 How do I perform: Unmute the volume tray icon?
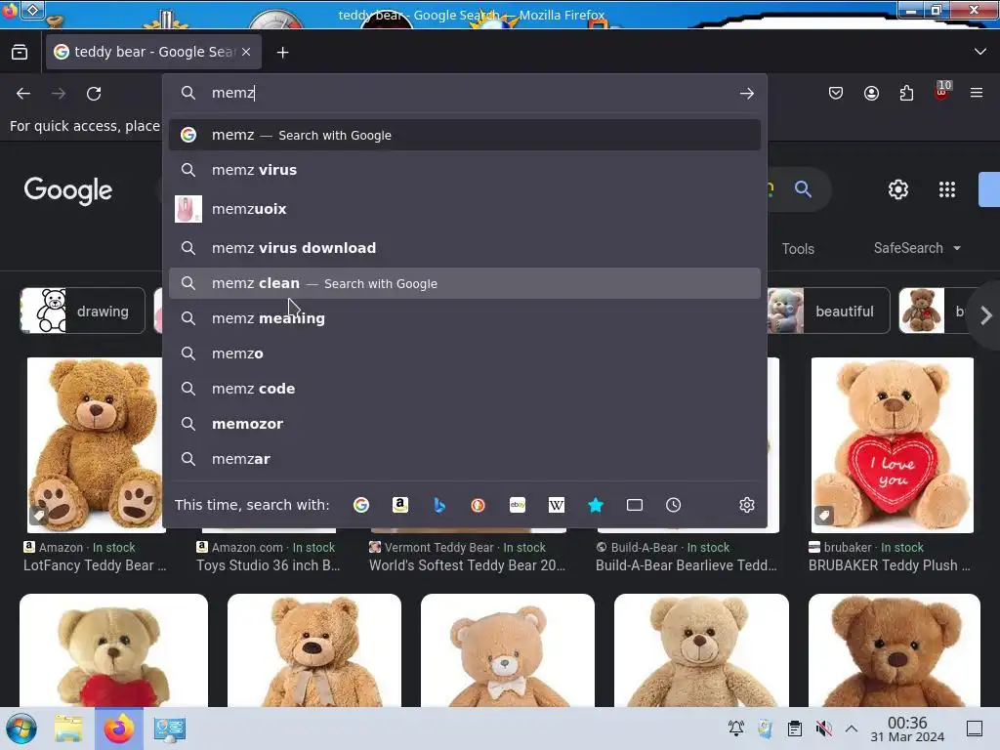point(823,729)
